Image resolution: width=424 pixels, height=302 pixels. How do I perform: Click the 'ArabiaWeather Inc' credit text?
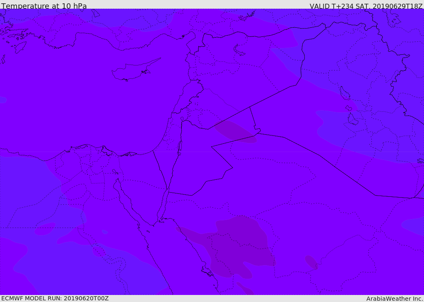click(395, 299)
